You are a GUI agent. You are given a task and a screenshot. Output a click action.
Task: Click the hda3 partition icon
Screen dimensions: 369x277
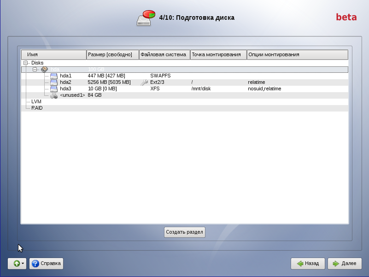click(x=54, y=88)
